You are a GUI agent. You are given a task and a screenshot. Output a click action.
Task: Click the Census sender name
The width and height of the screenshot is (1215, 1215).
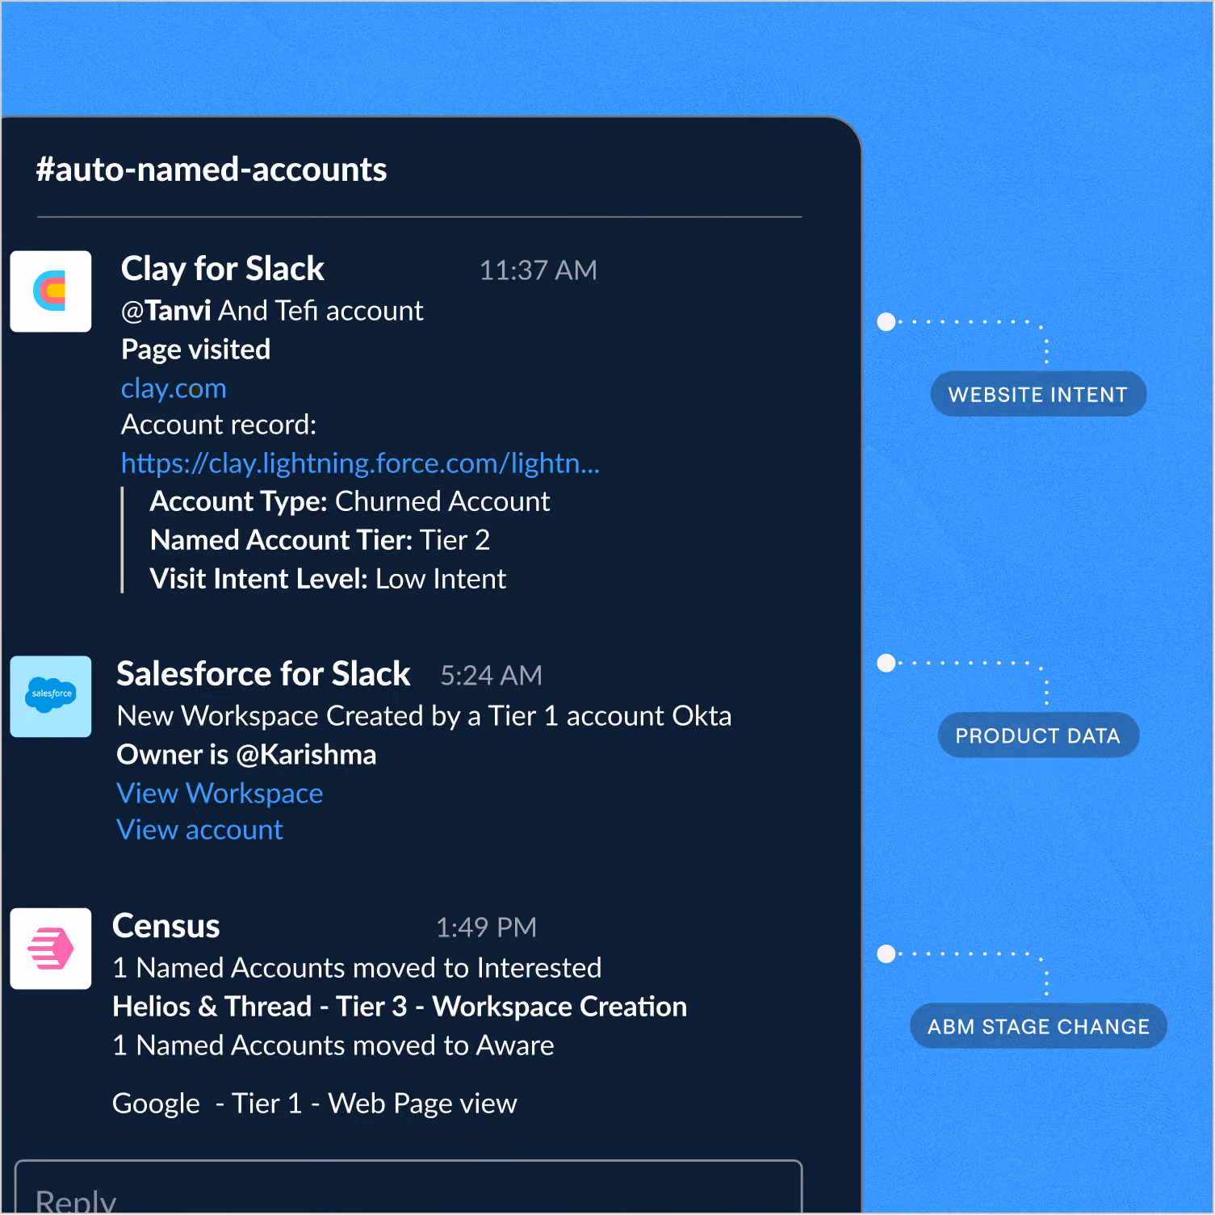point(166,926)
